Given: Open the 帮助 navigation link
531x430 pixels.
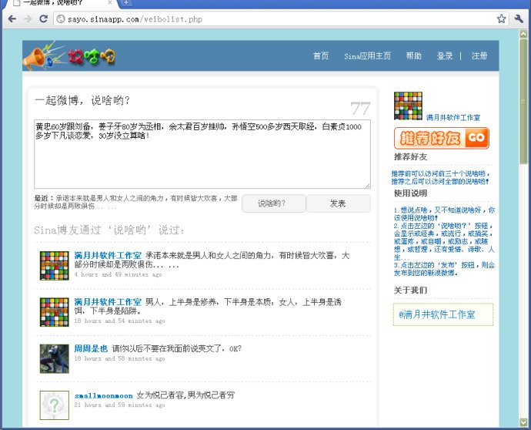Looking at the screenshot, I should click(x=413, y=55).
